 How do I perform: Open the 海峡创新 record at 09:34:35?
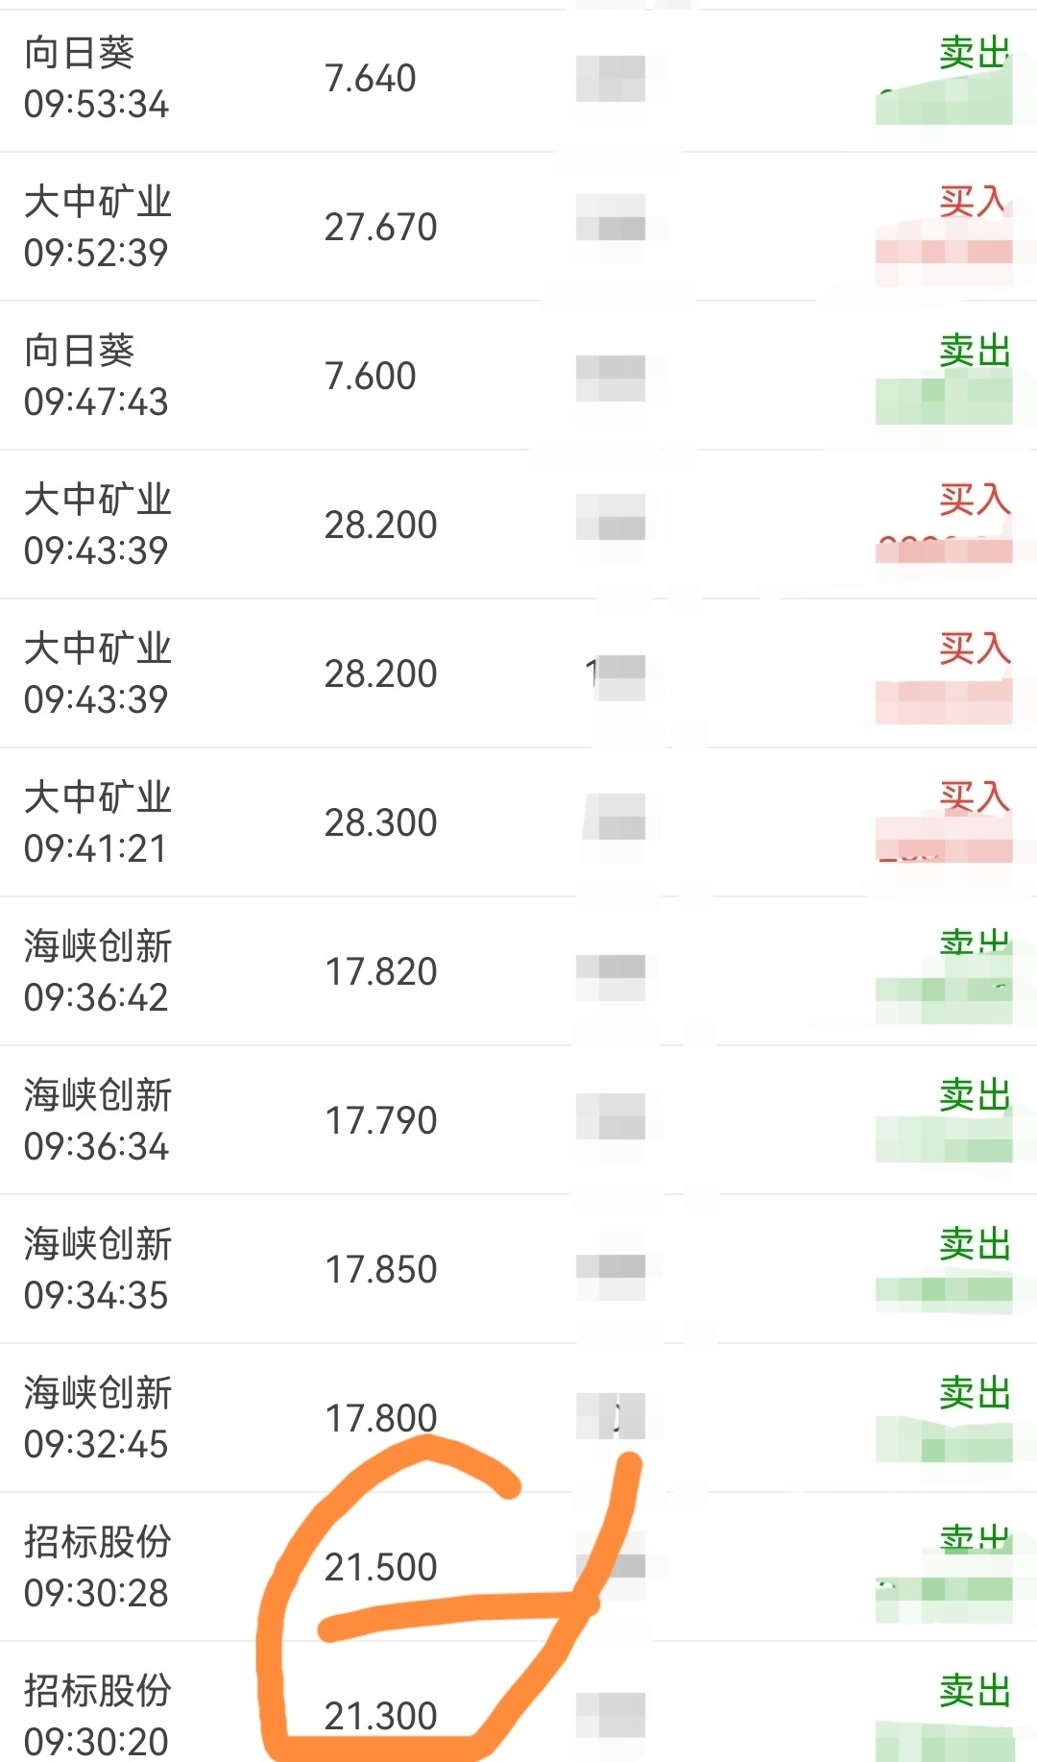pyautogui.click(x=97, y=1269)
